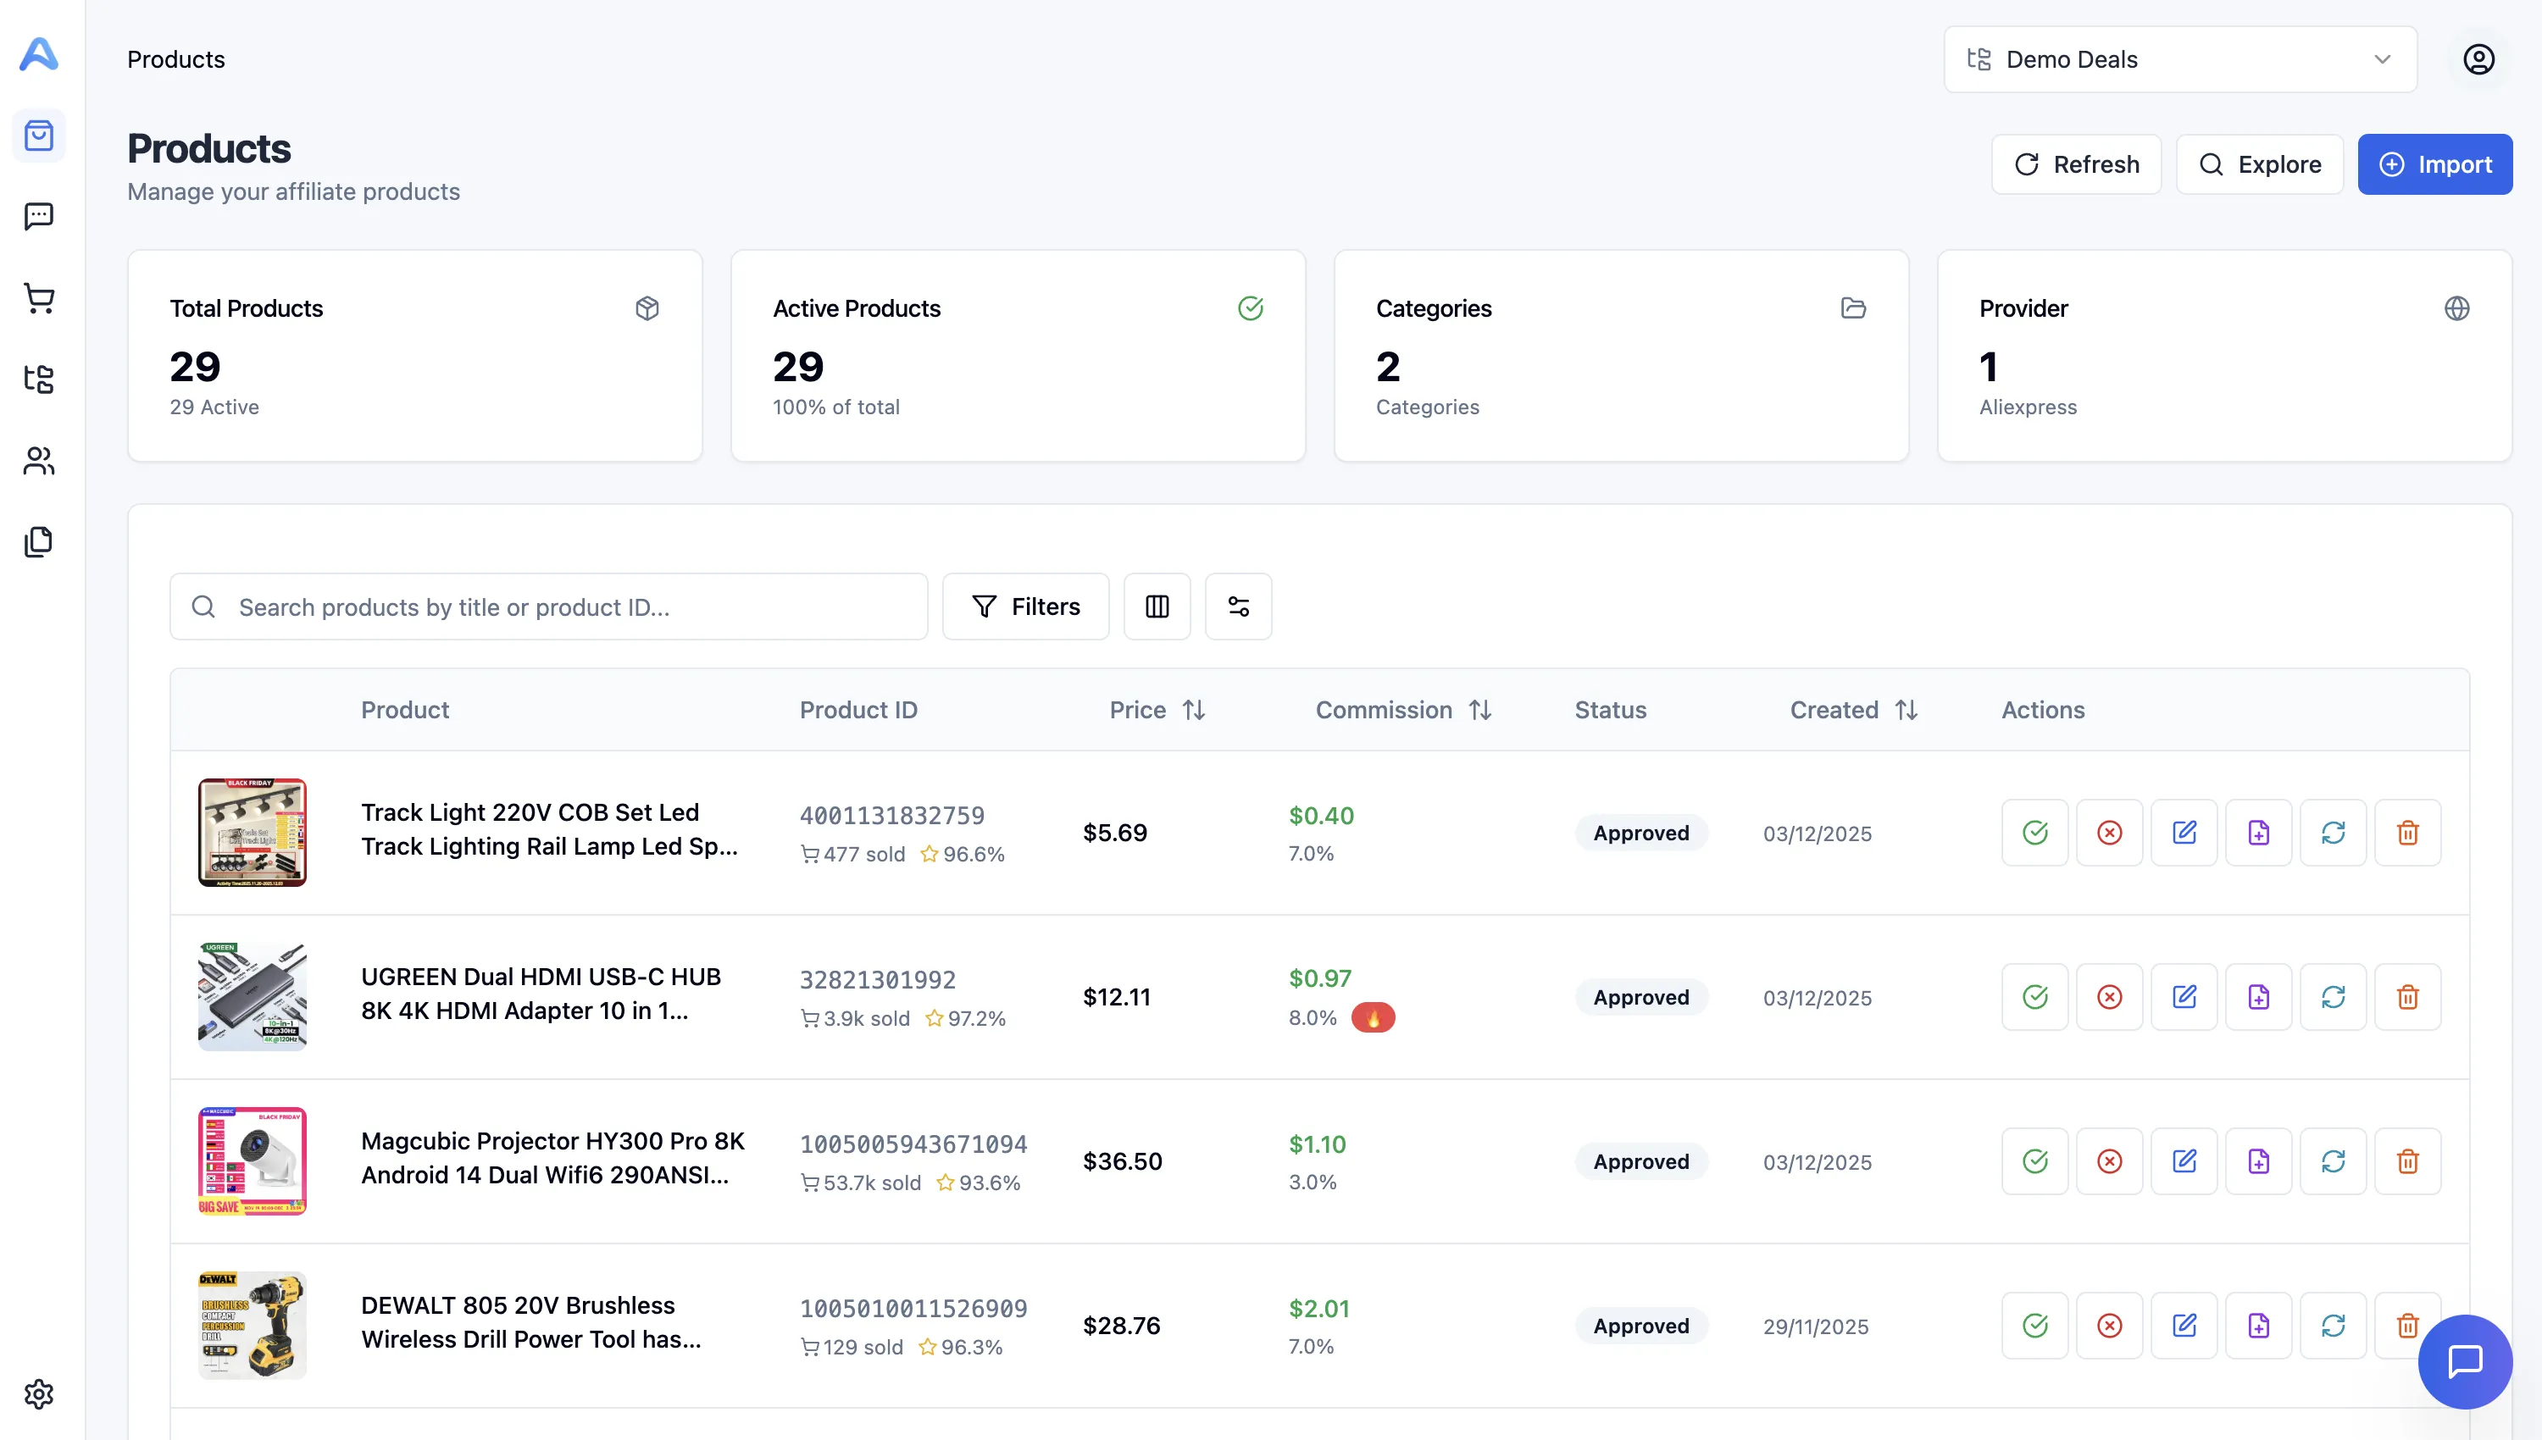Open the user profile menu
Viewport: 2542px width, 1440px height.
pos(2478,58)
